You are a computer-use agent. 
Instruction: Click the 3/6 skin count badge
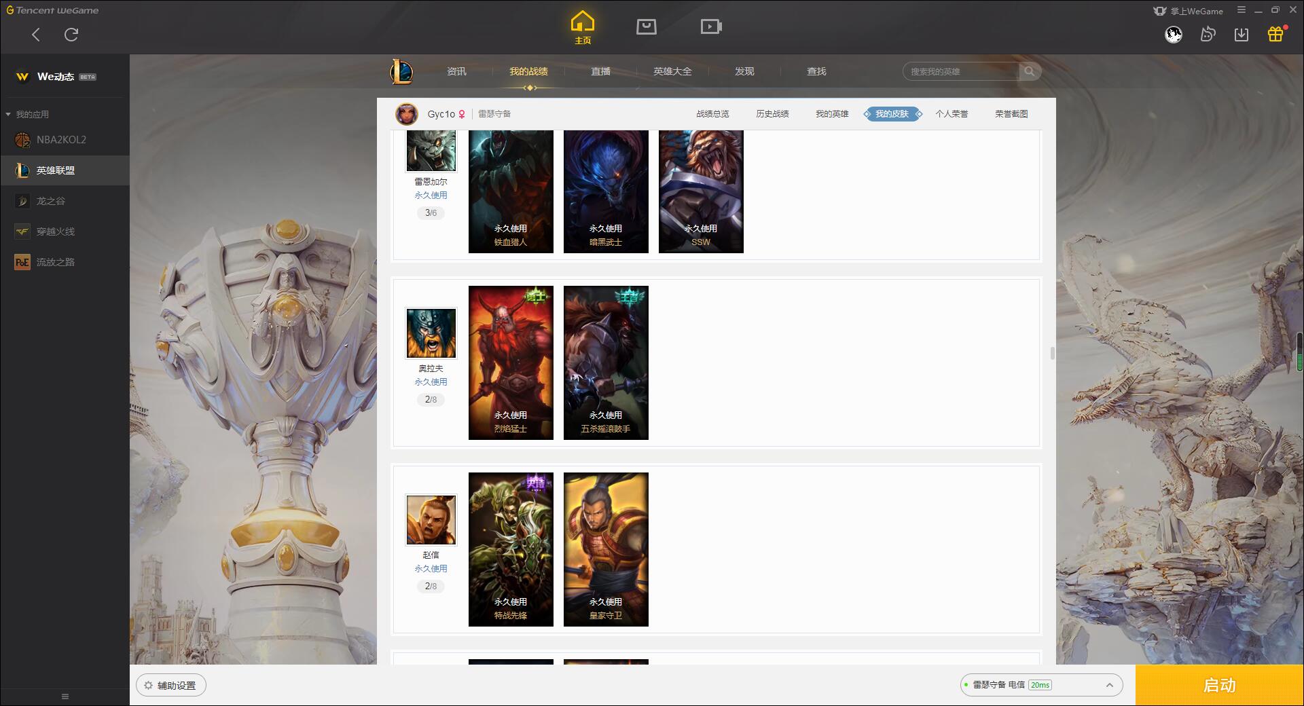[x=431, y=213]
